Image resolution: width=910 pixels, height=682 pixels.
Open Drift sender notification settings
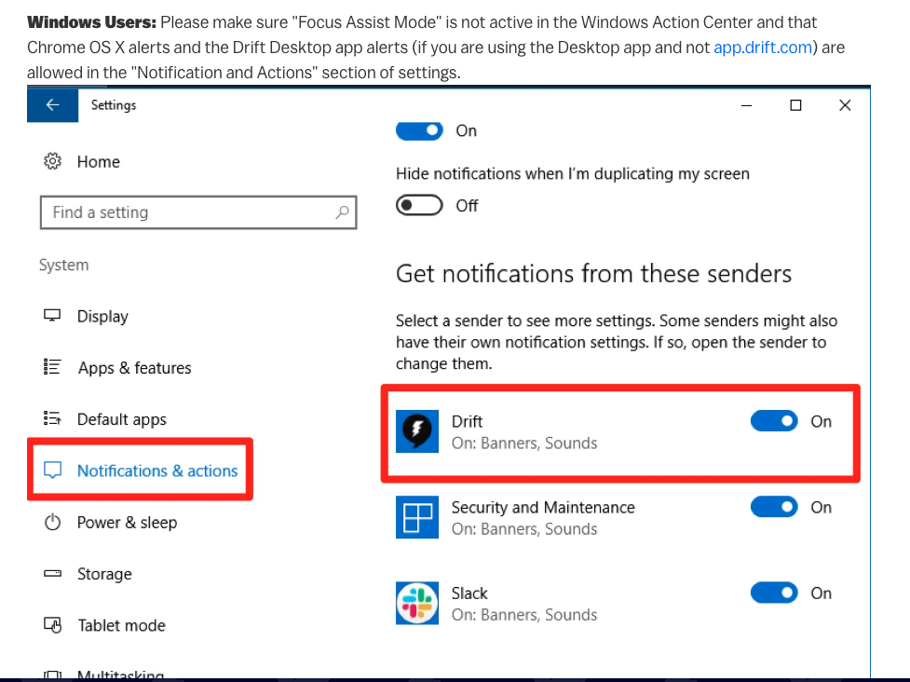467,421
